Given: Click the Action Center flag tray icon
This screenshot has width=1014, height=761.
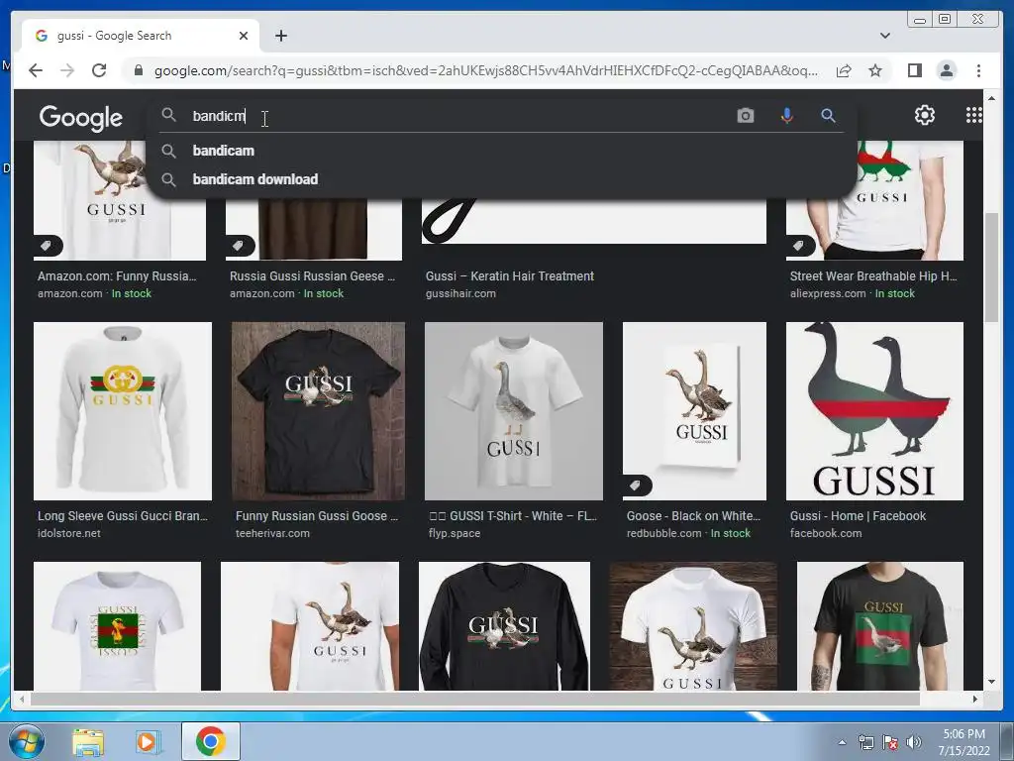Looking at the screenshot, I should click(x=890, y=742).
